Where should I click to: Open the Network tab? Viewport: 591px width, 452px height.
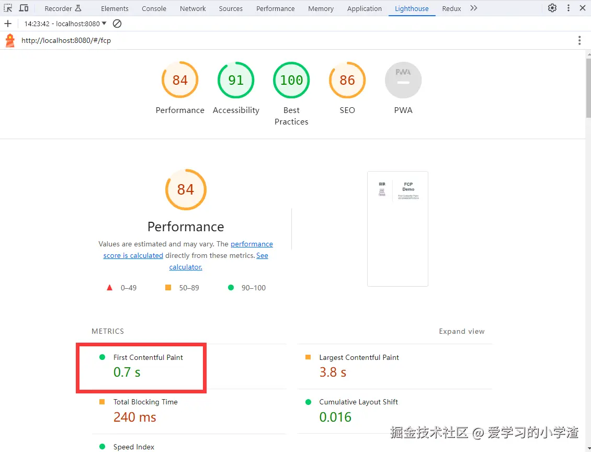(192, 8)
